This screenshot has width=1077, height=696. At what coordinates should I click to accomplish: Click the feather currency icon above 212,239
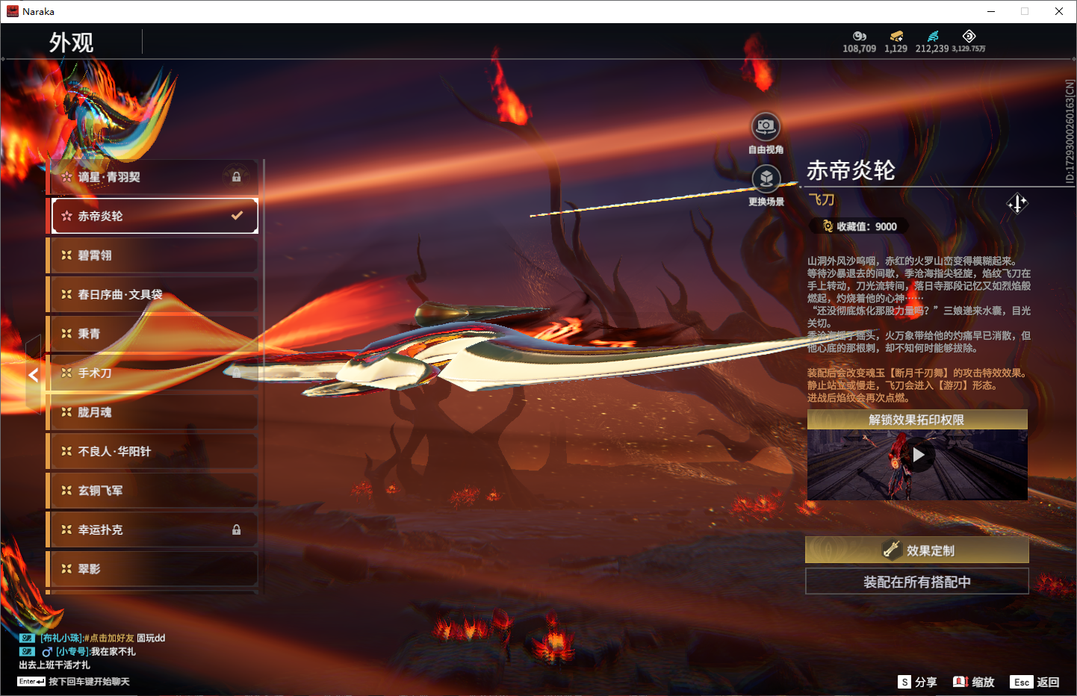(x=933, y=36)
